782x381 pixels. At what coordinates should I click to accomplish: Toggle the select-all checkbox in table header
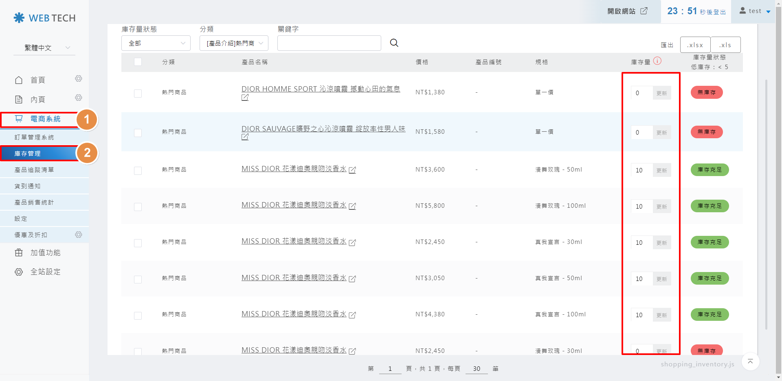click(138, 62)
